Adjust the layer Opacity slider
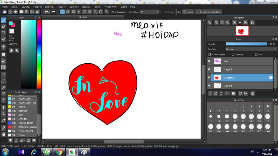The height and width of the screenshot is (156, 278). pyautogui.click(x=246, y=44)
